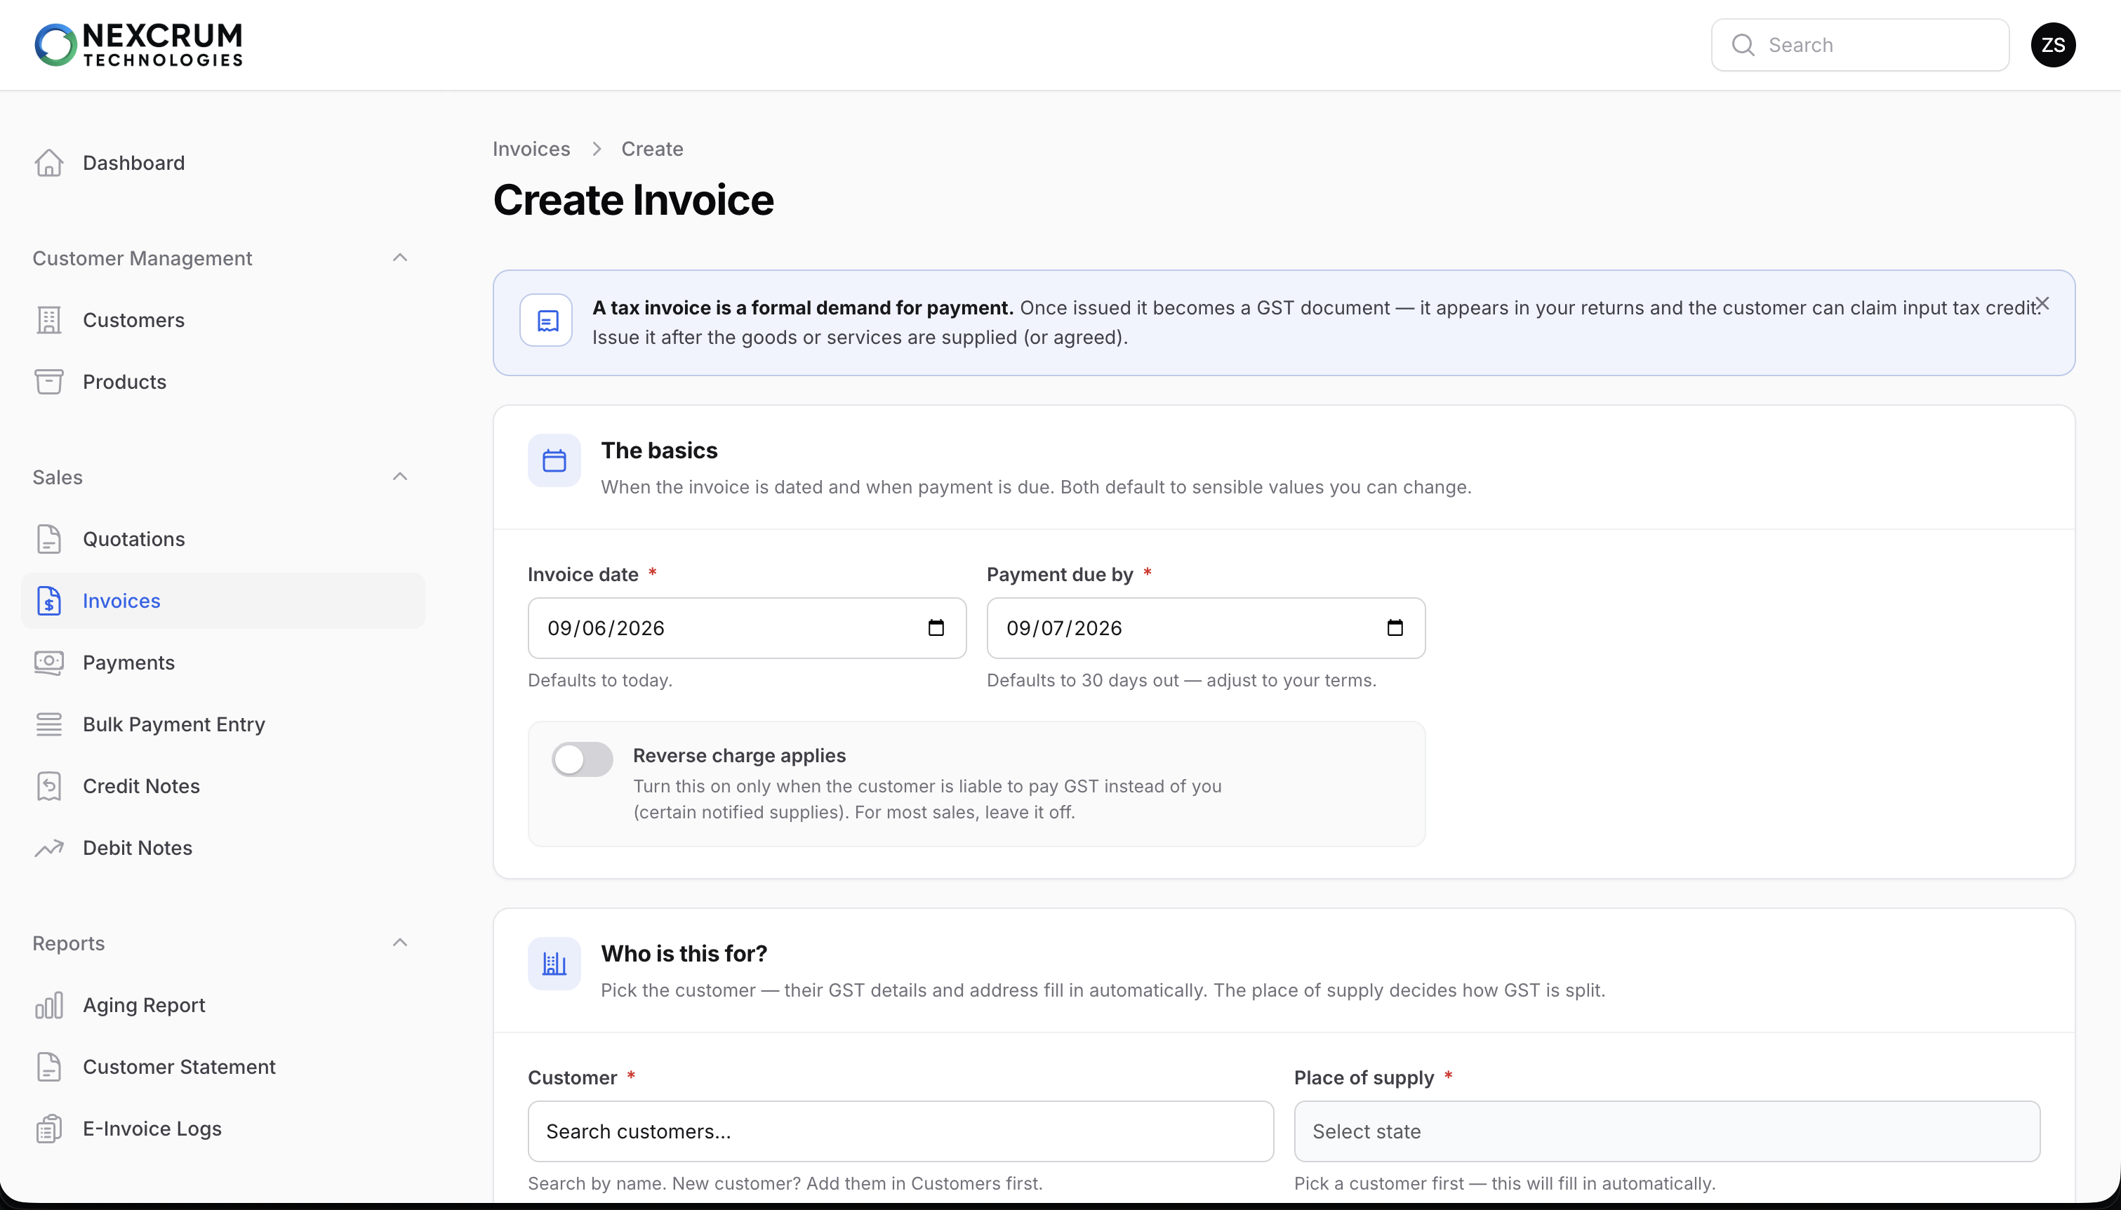The image size is (2121, 1210).
Task: Click 'Pick a customer first' hint text
Action: 1505,1183
